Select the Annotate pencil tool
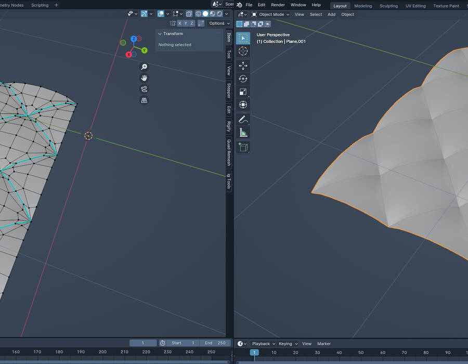 point(243,120)
